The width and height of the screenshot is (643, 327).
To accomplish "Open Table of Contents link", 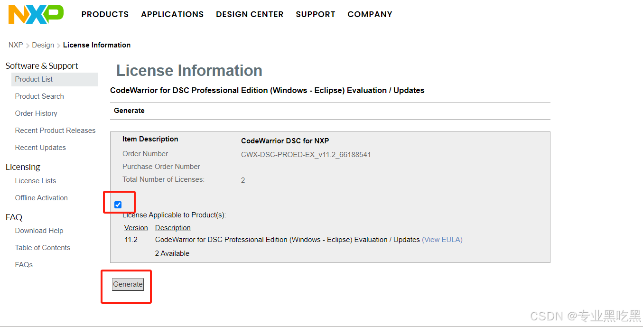I will (x=43, y=248).
